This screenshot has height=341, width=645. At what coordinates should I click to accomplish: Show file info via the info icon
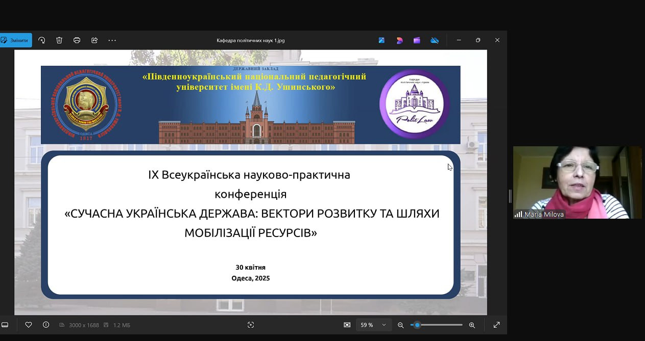pyautogui.click(x=46, y=325)
